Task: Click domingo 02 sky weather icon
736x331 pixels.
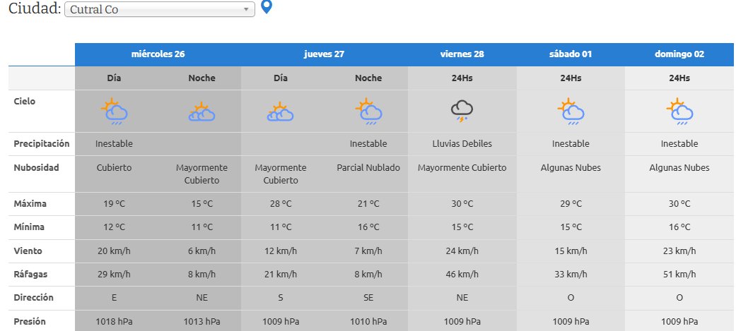Action: pos(679,111)
